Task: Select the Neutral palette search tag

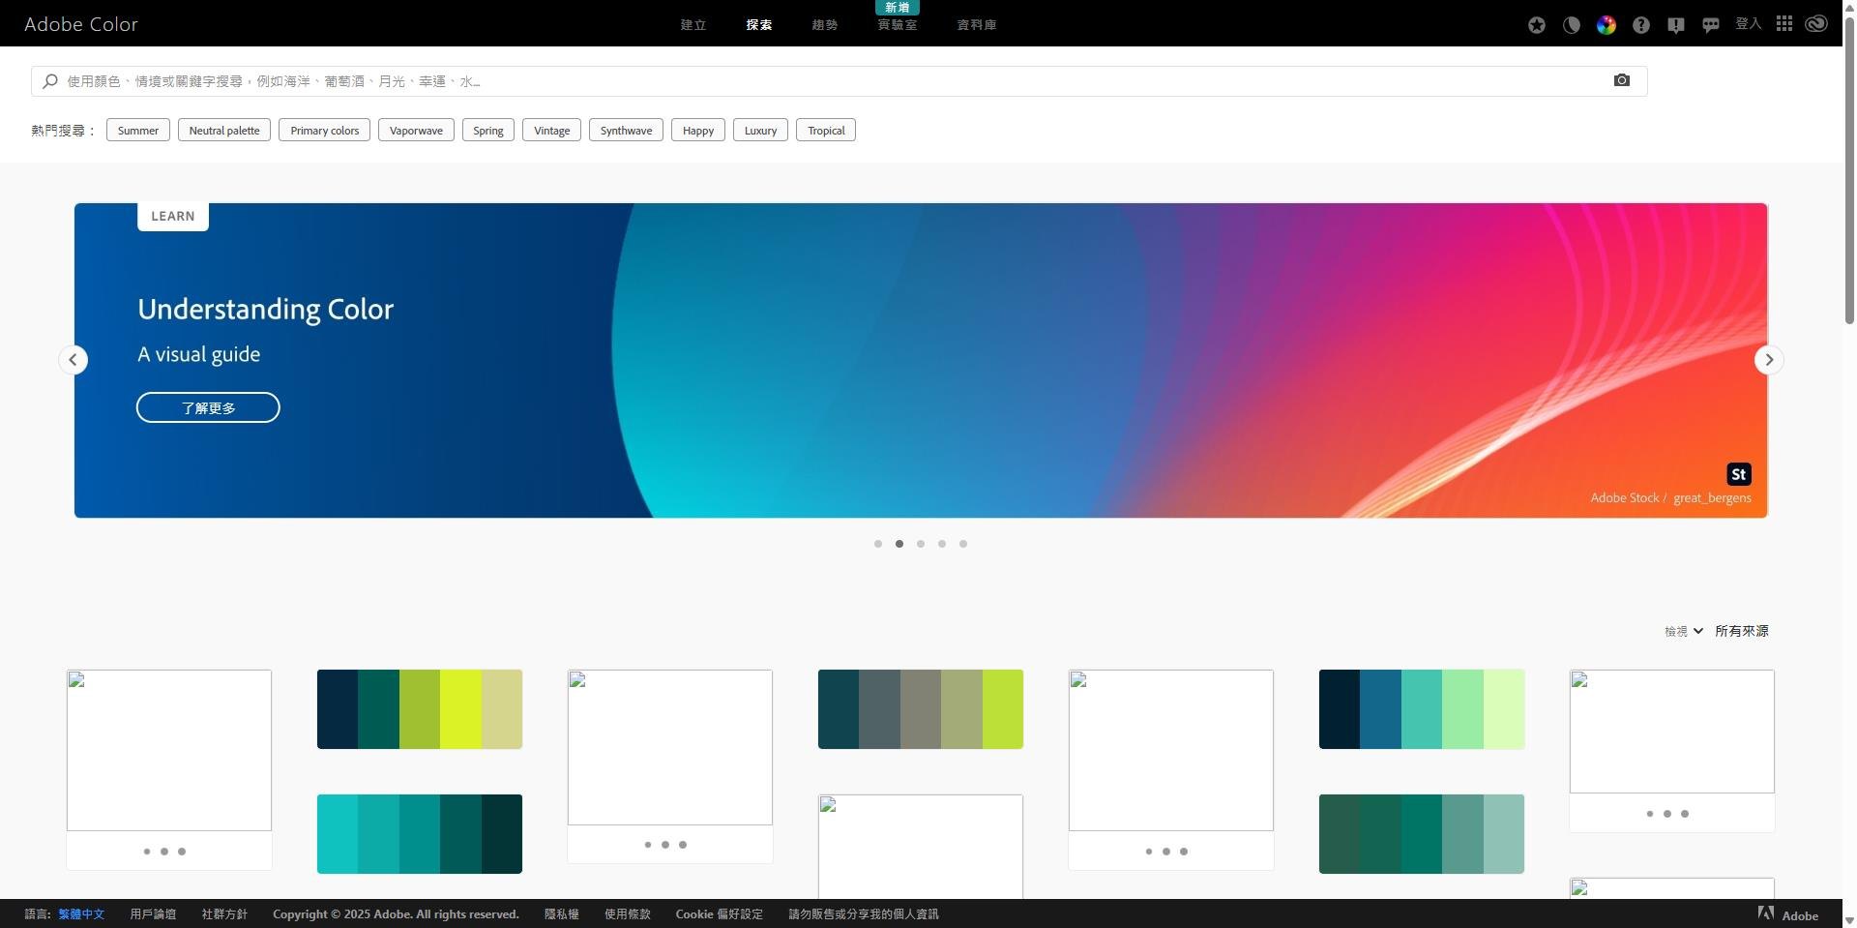Action: click(224, 131)
